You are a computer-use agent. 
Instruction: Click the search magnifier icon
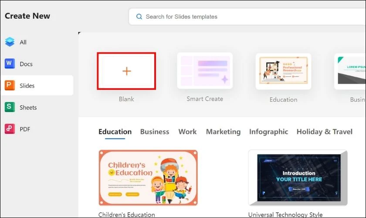coord(139,17)
